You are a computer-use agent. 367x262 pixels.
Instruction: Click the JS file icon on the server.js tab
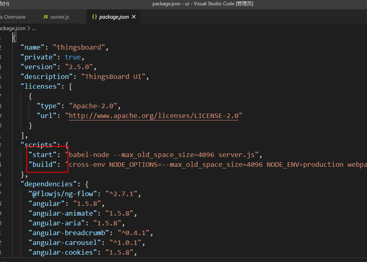tap(45, 17)
